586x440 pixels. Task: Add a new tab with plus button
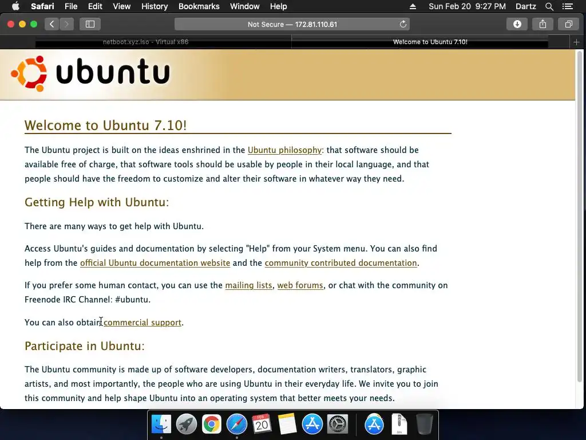coord(576,42)
